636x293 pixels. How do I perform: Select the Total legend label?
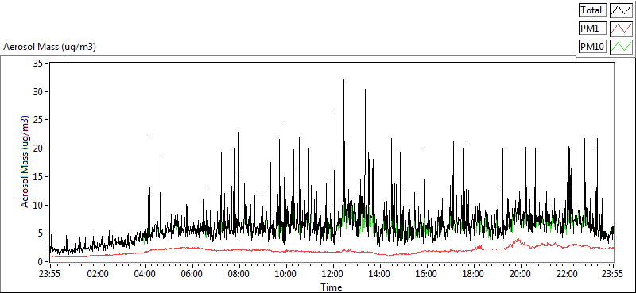click(592, 10)
